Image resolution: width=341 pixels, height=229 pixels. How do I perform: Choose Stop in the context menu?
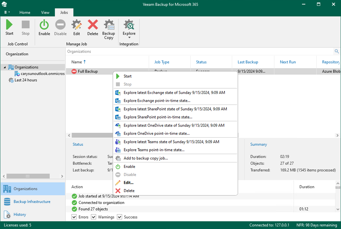[175, 84]
